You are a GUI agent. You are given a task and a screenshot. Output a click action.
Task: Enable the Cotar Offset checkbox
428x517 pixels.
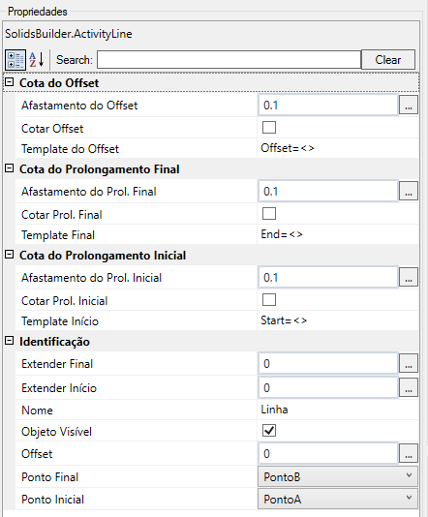point(269,127)
